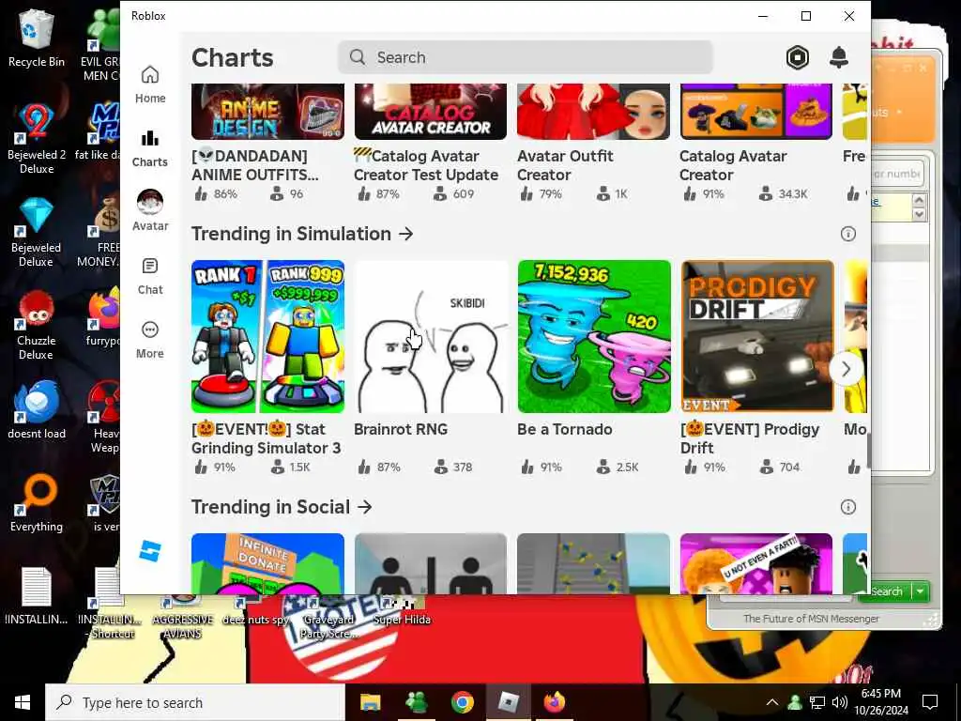
Task: Open Firefox from the taskbar
Action: (555, 702)
